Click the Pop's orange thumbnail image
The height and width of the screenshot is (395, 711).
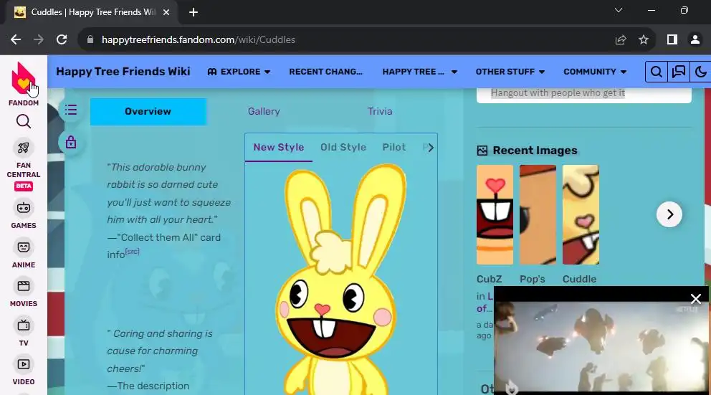[x=538, y=214]
